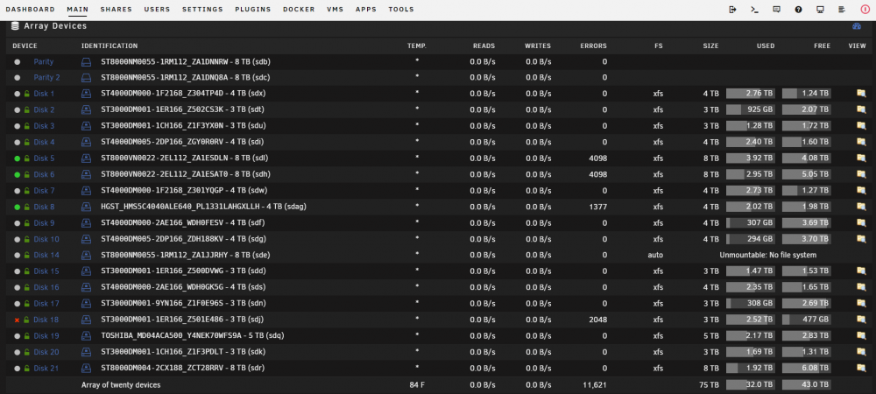876x394 pixels.
Task: Browse Disk 10 using its view icon
Action: click(x=861, y=239)
